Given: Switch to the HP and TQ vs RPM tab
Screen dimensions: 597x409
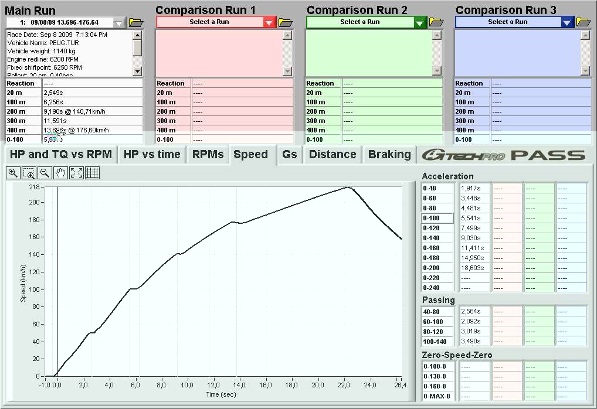Looking at the screenshot, I should [x=60, y=155].
